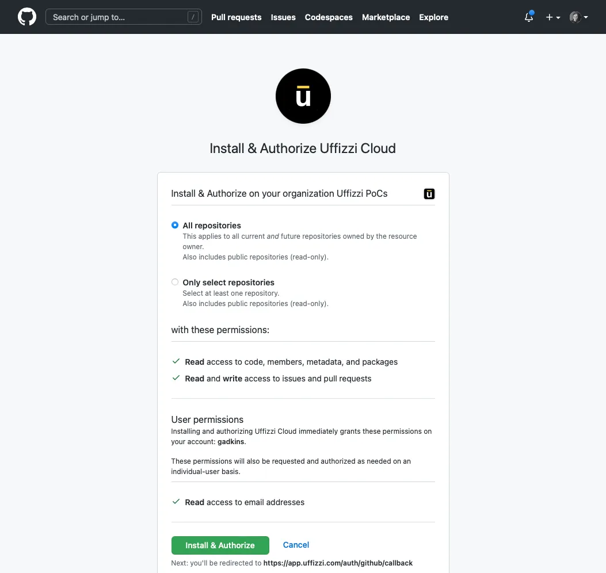Open Explore in the top navigation

(433, 17)
